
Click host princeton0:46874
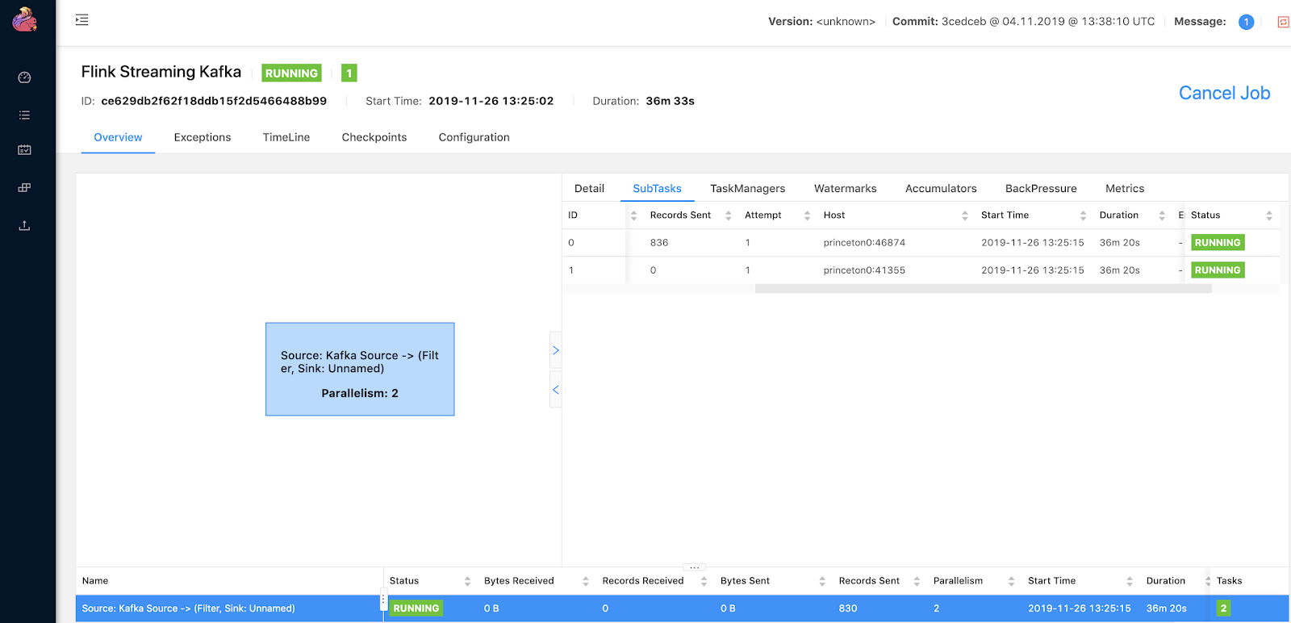click(864, 243)
